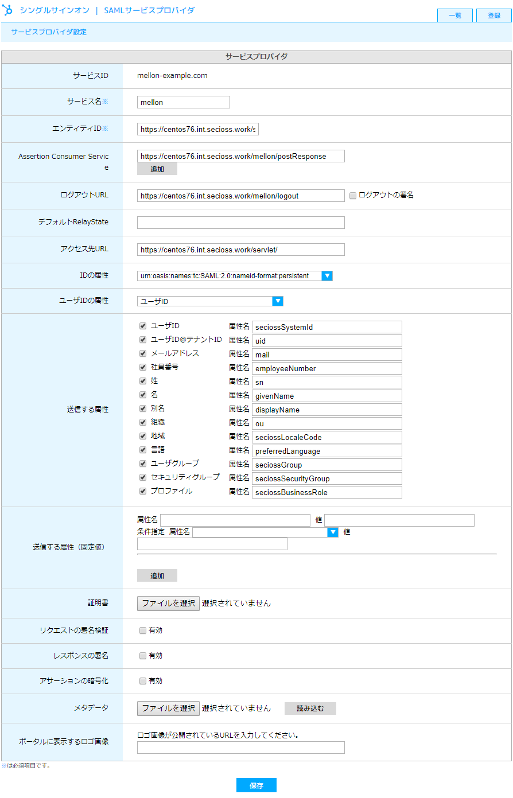Click the SAMLサービスプロバイダ breadcrumb label
This screenshot has height=798, width=513.
click(x=148, y=10)
